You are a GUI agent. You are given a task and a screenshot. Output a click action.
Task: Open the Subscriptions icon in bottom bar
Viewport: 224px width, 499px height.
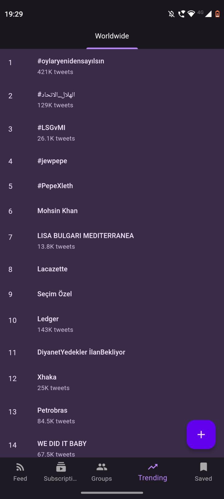click(x=61, y=467)
